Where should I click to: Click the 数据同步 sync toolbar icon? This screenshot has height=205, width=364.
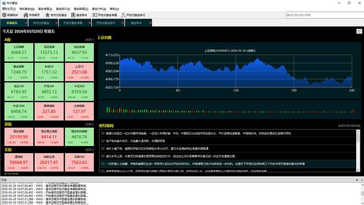click(x=4, y=15)
